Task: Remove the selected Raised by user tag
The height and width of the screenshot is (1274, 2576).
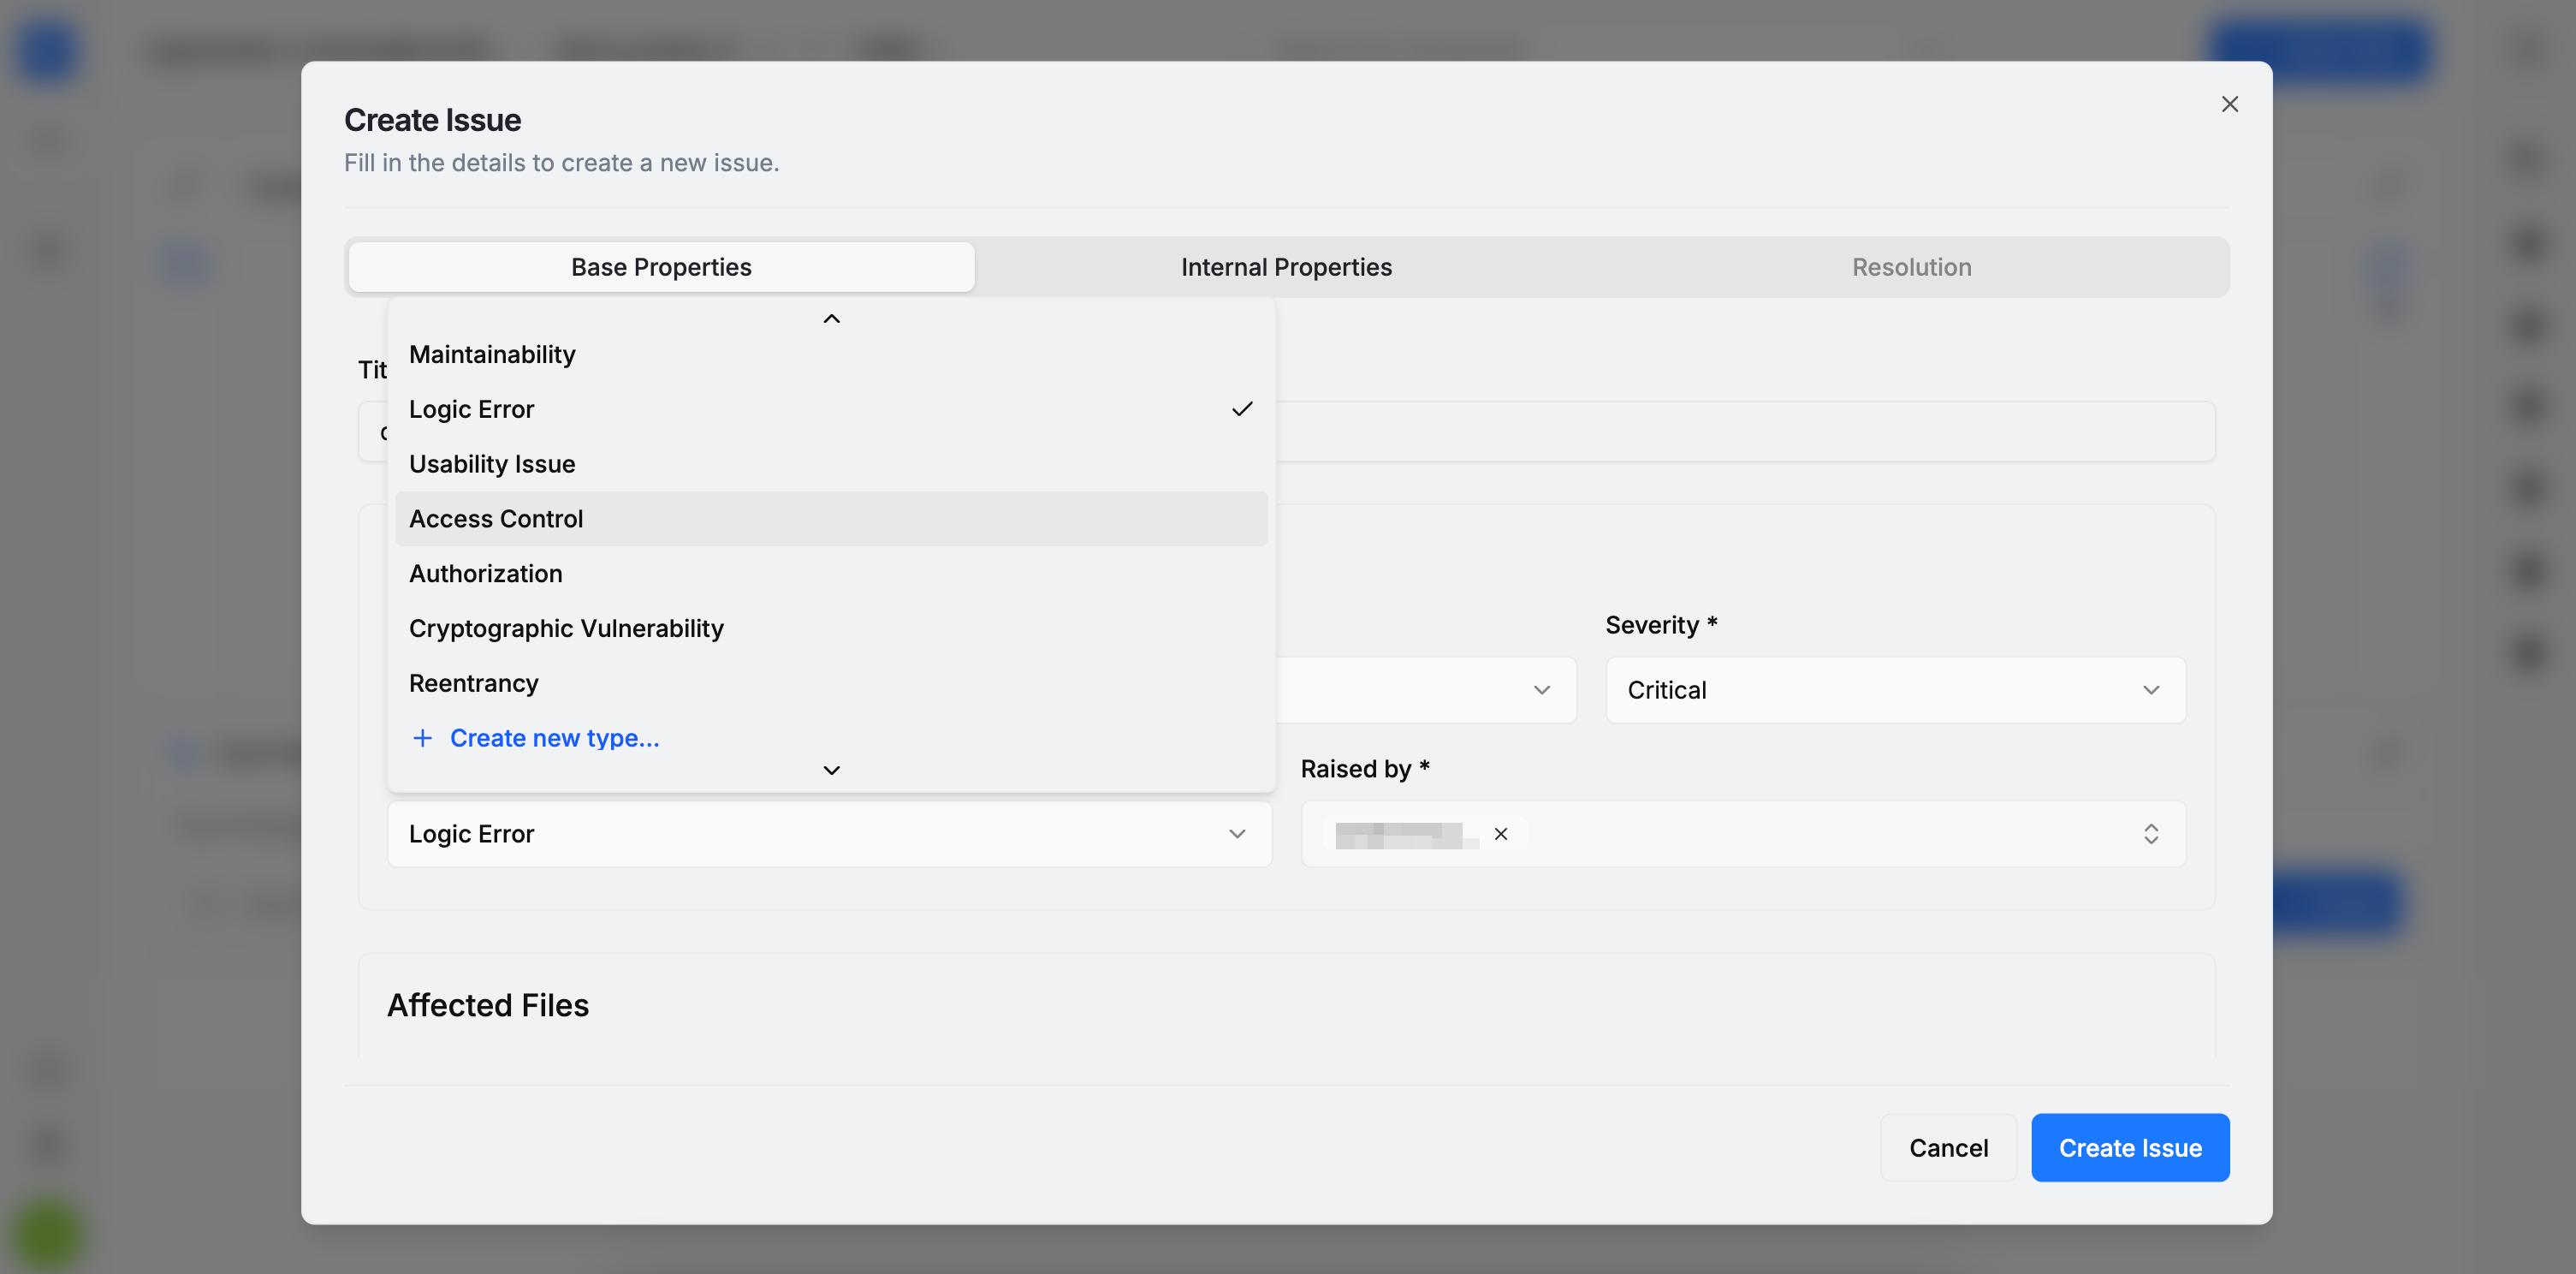Action: click(1500, 834)
